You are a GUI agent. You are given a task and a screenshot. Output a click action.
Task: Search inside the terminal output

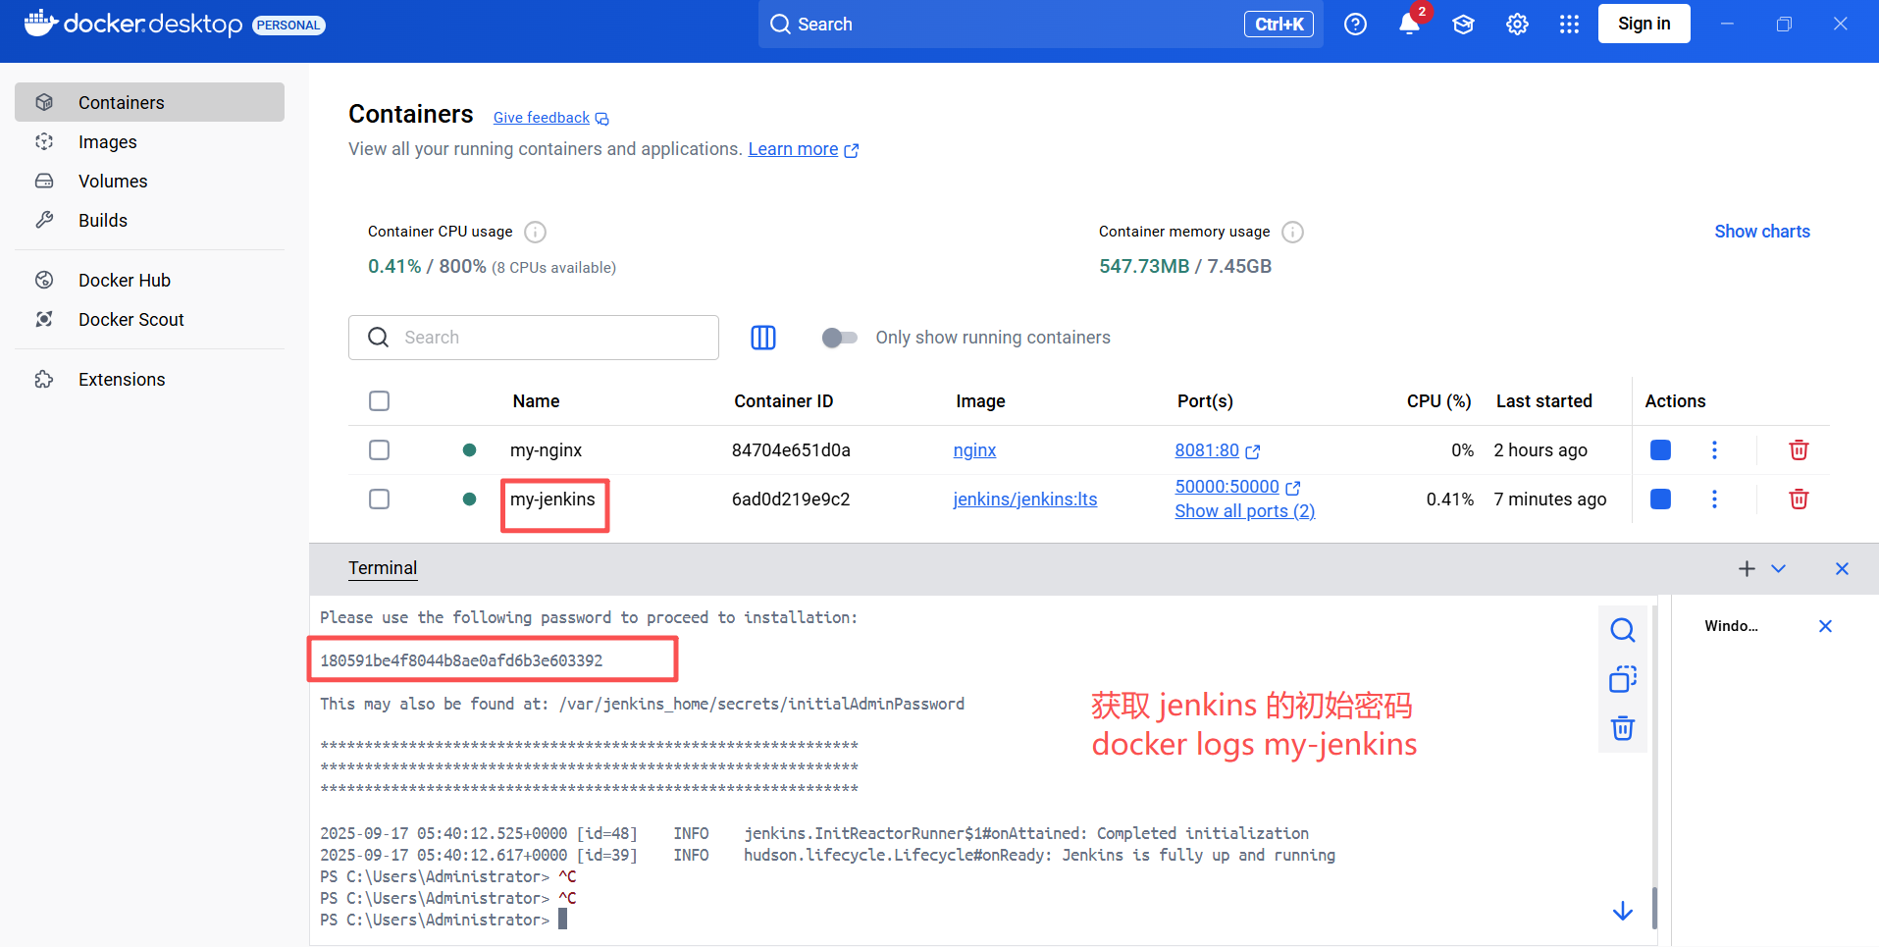click(x=1623, y=629)
